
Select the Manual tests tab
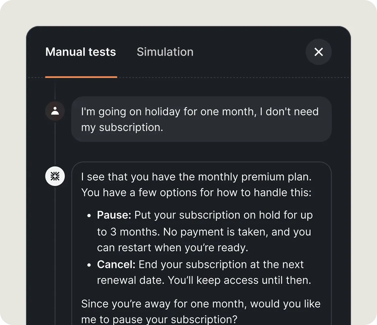click(81, 52)
